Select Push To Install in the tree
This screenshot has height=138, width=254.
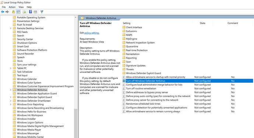coord(24,25)
